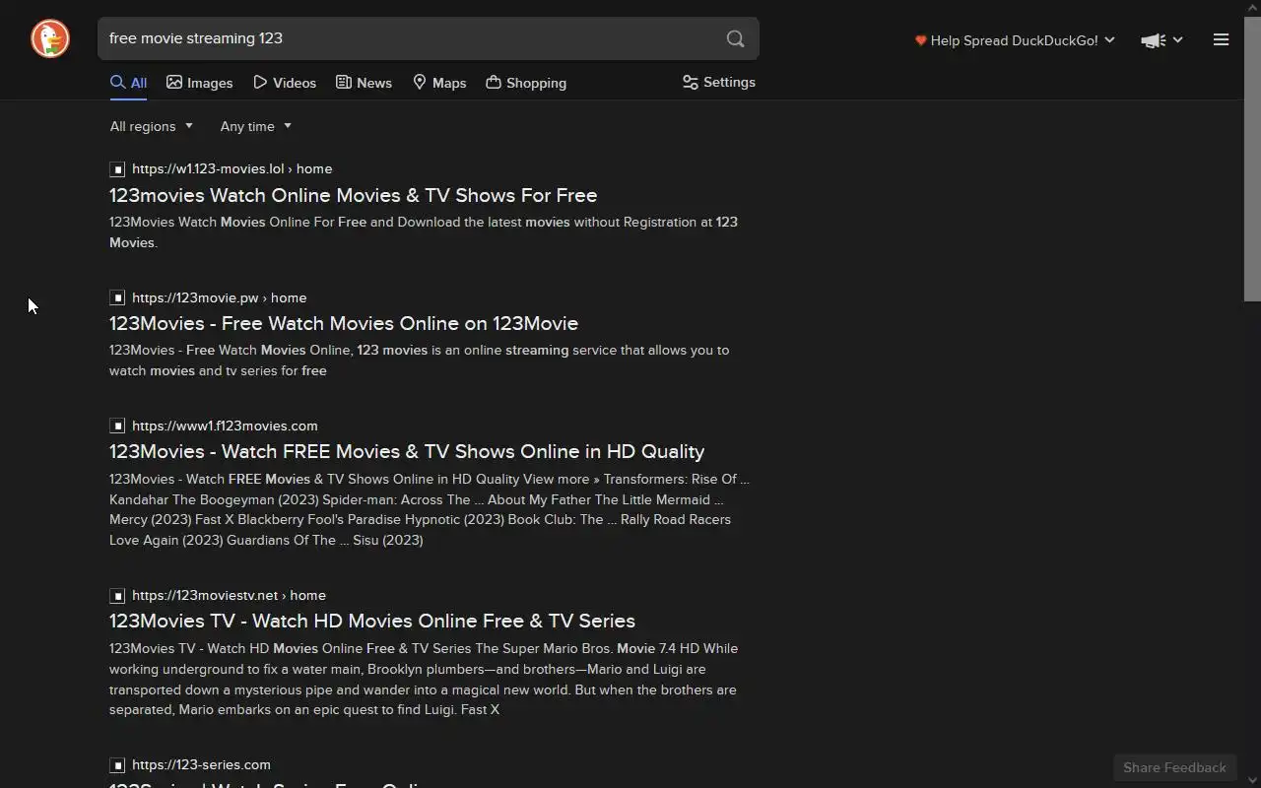Viewport: 1261px width, 788px height.
Task: Click favicon next to w1.123-movies.lol result
Action: tap(117, 169)
